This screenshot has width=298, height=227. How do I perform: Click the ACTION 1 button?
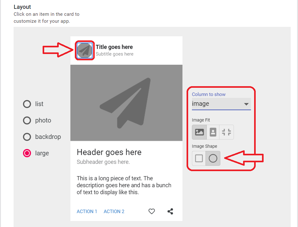click(87, 212)
